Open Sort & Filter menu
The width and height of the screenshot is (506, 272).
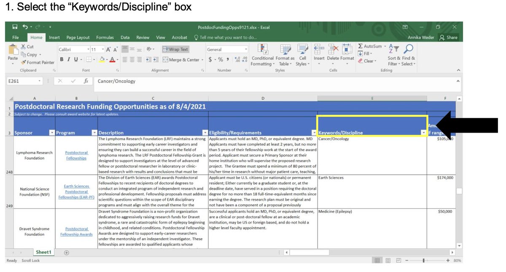click(x=393, y=55)
